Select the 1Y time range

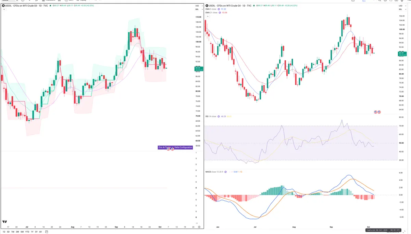tap(32, 232)
